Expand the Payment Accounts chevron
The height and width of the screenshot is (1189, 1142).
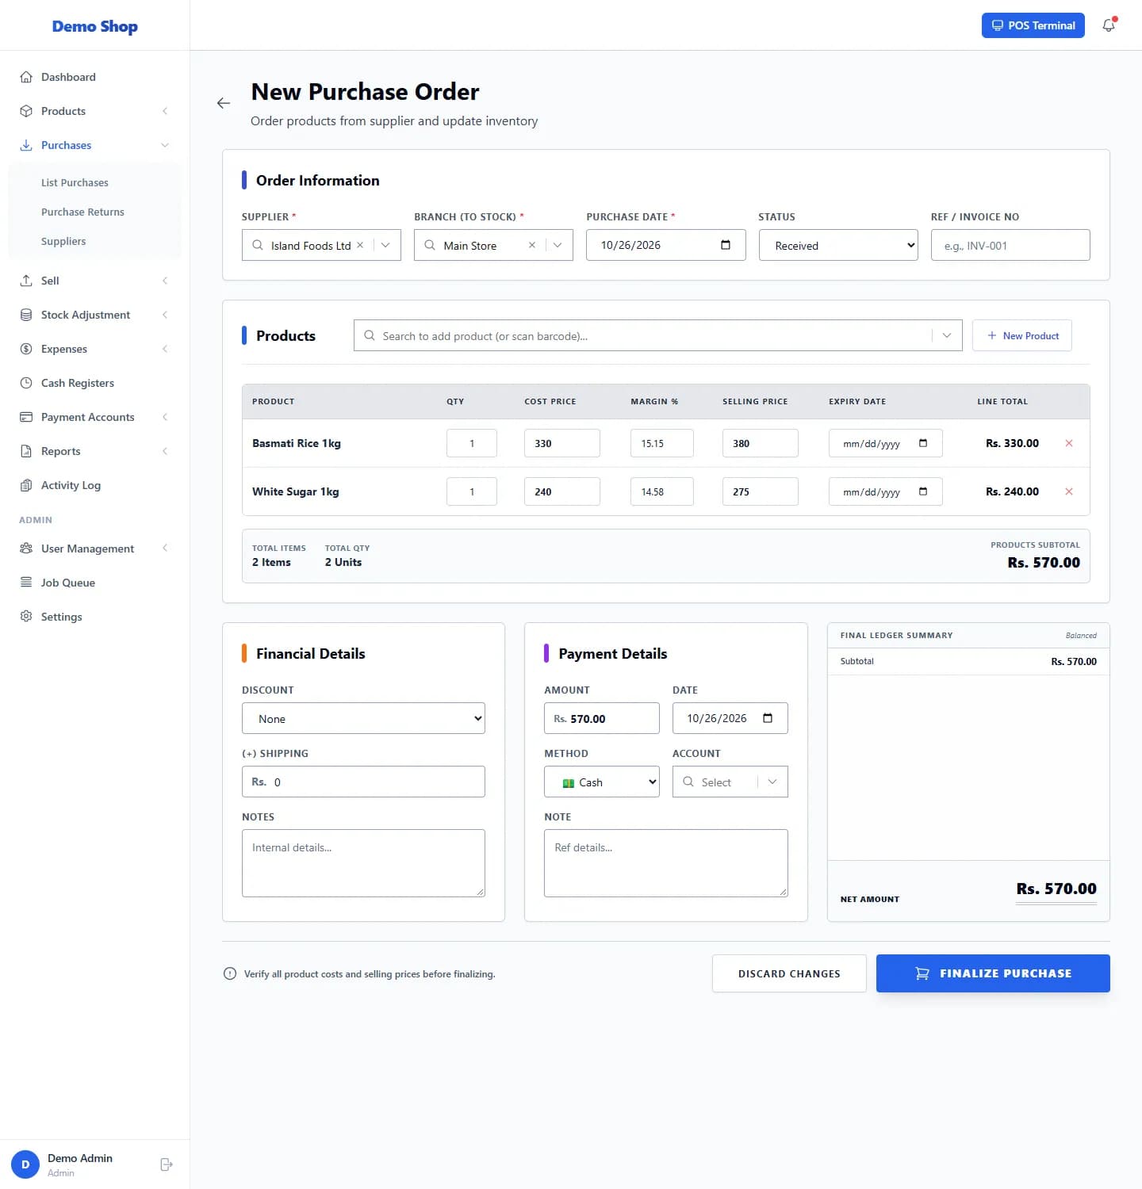tap(165, 417)
